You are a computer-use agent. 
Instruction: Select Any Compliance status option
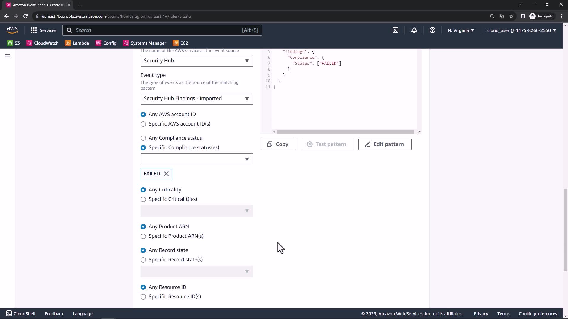click(x=143, y=138)
